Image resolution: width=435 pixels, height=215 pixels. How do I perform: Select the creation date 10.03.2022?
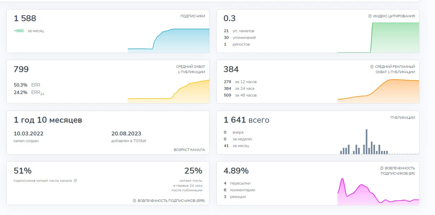(28, 134)
